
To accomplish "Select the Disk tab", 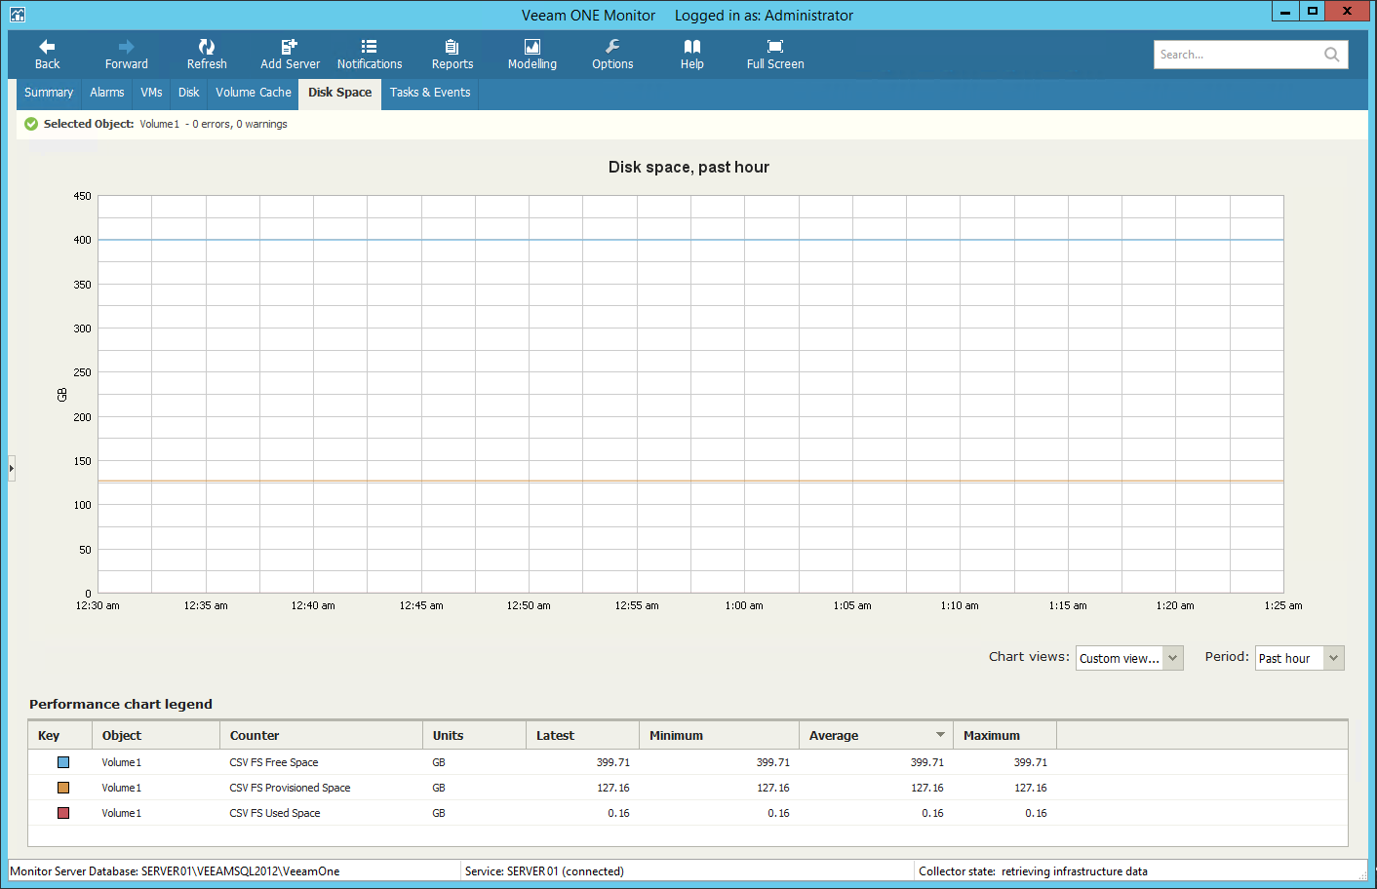I will (x=188, y=93).
